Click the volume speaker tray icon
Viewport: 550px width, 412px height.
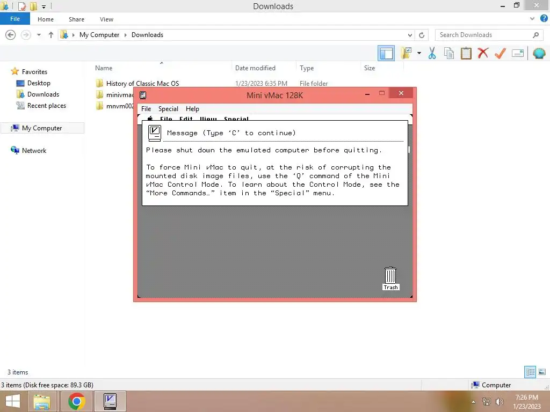tap(499, 402)
